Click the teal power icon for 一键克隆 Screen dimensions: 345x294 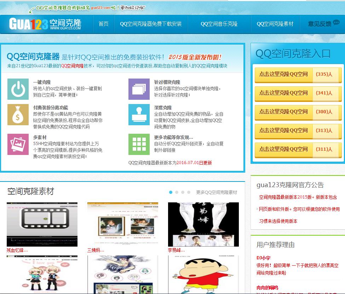pos(18,89)
